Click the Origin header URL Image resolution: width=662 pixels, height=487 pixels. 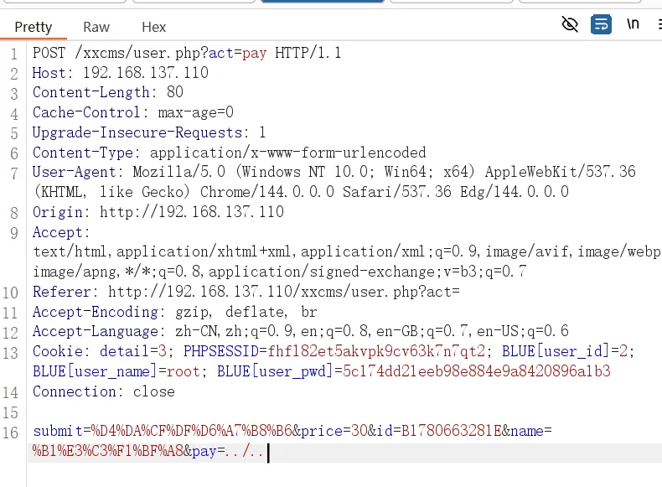pos(192,211)
